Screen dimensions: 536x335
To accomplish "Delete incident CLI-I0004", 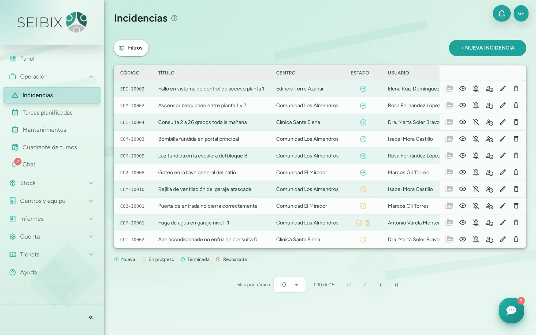I will tap(516, 122).
